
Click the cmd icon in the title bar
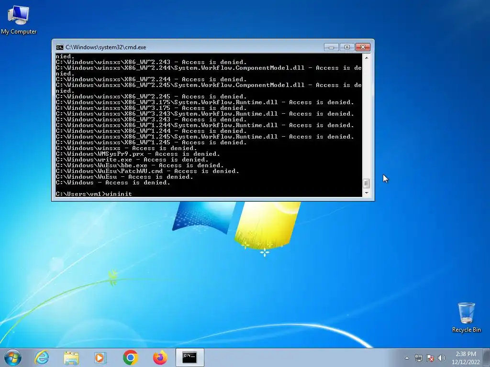click(x=59, y=47)
